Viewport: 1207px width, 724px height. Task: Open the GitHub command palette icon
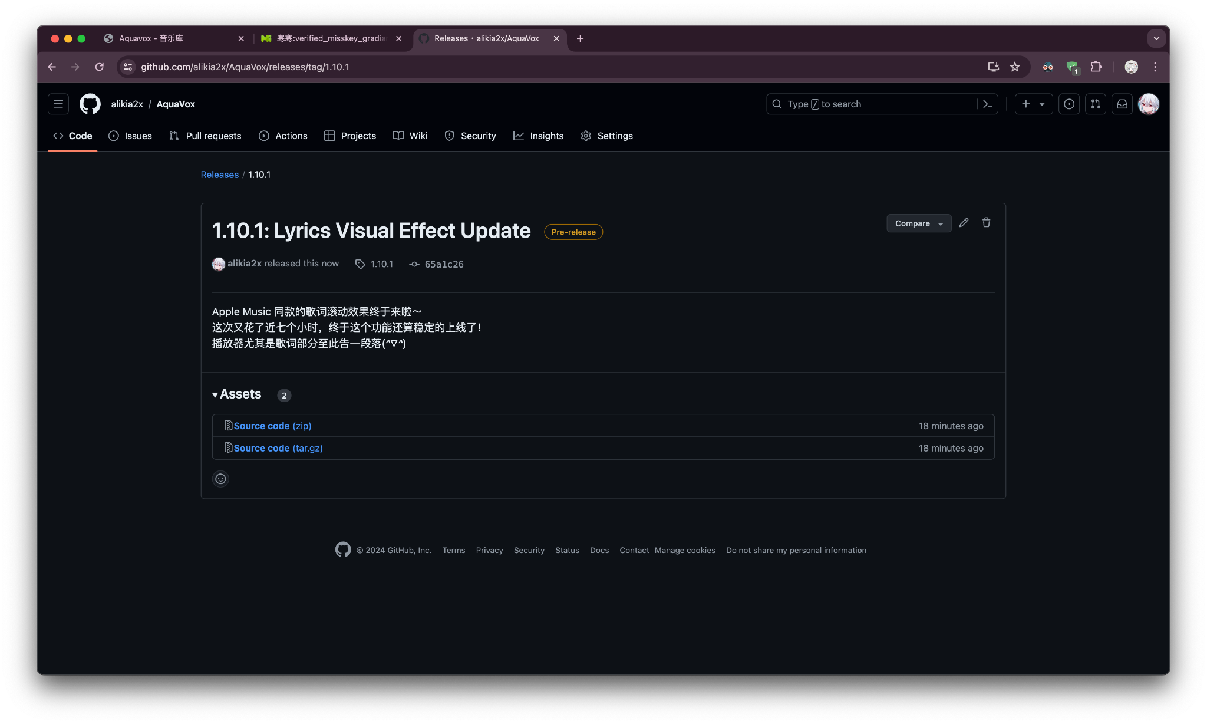click(988, 104)
